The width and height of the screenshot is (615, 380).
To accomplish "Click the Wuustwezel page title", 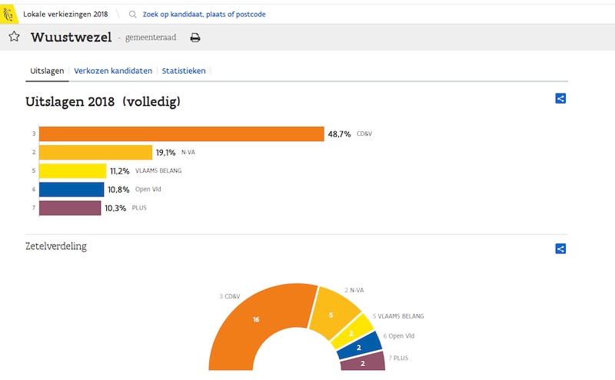I will pyautogui.click(x=71, y=37).
